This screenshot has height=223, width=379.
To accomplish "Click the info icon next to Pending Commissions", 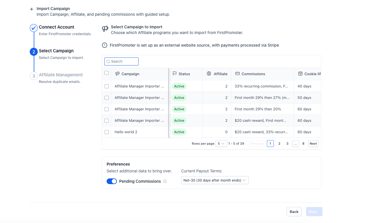I will pyautogui.click(x=165, y=181).
